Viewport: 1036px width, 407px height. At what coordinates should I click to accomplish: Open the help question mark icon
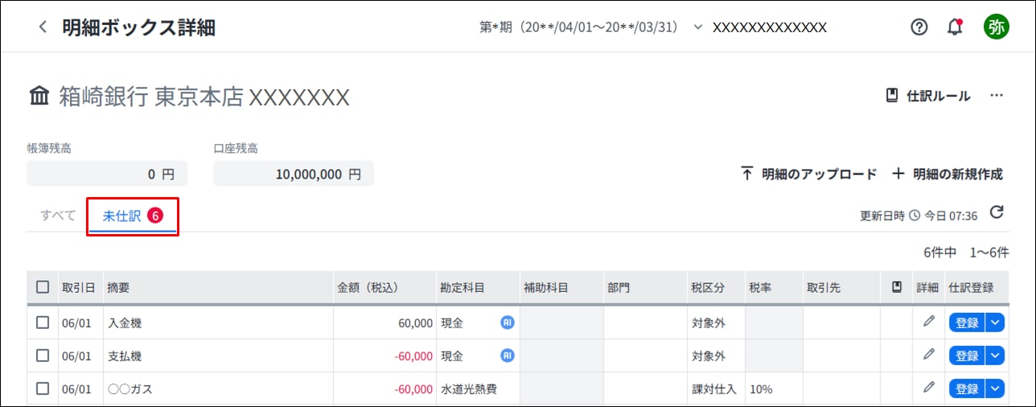919,27
